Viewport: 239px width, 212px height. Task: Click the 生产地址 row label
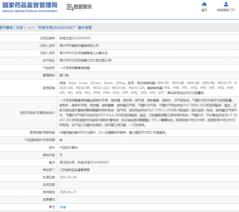coord(49,61)
